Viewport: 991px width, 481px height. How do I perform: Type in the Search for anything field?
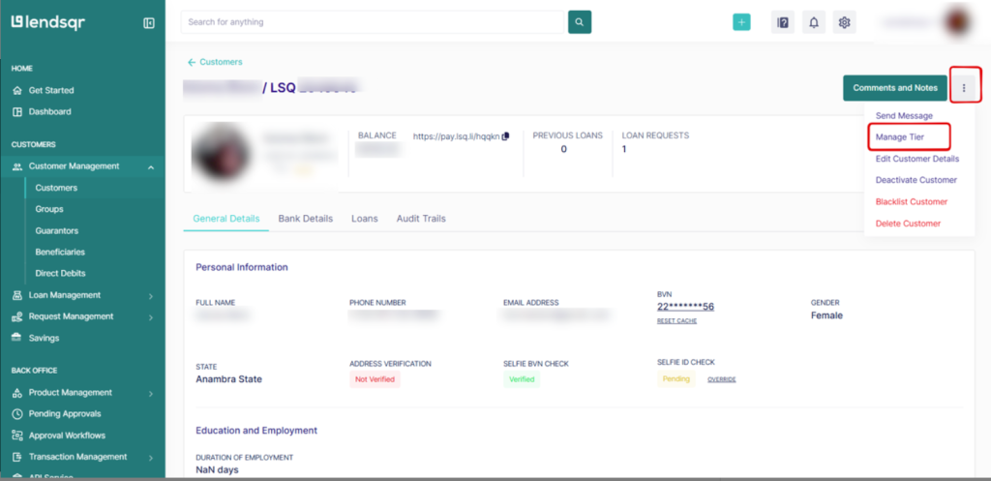point(373,22)
